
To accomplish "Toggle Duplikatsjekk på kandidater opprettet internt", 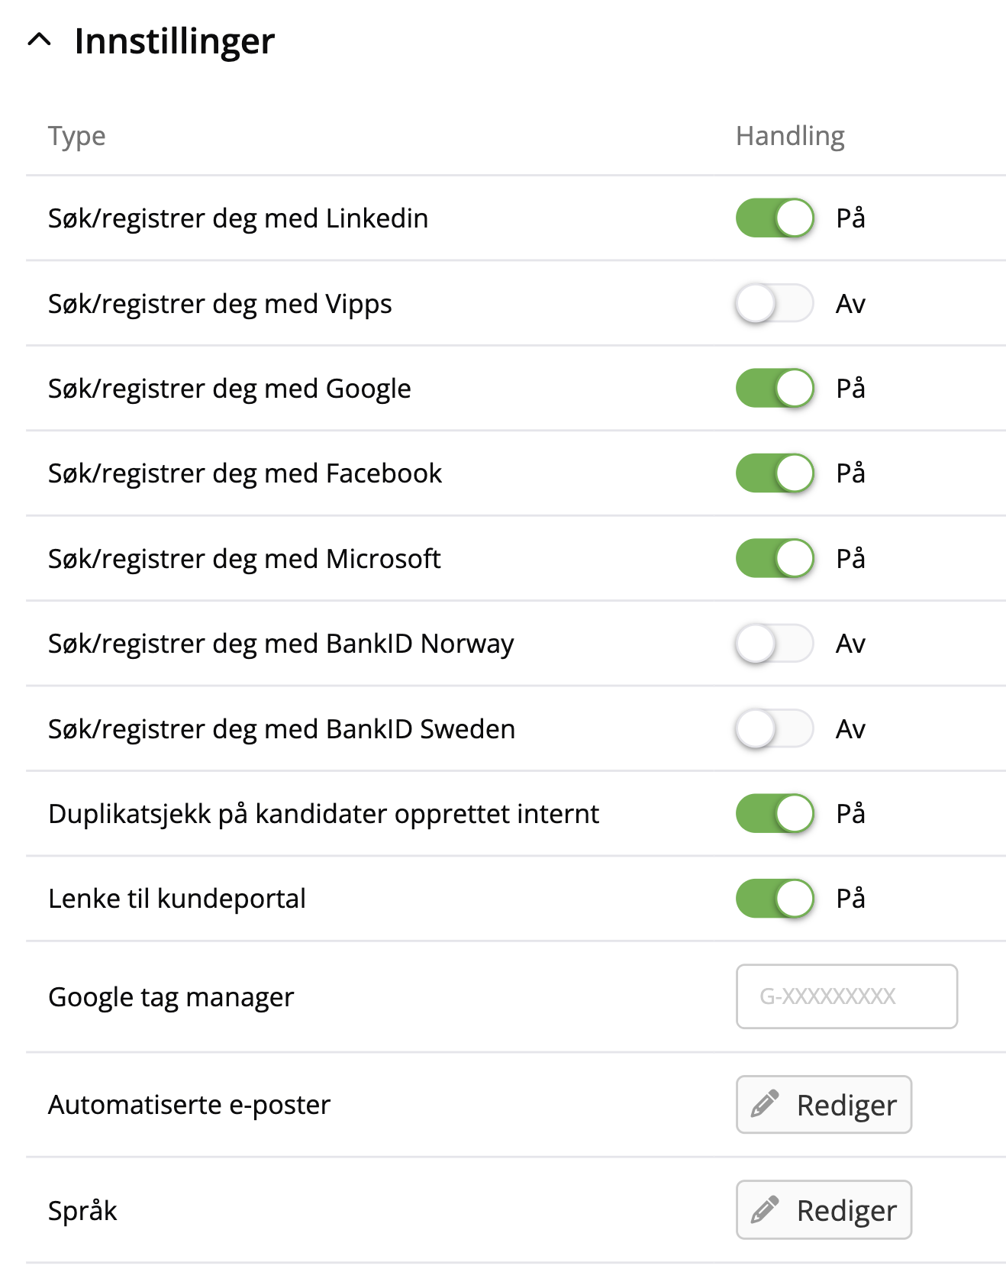I will point(775,814).
